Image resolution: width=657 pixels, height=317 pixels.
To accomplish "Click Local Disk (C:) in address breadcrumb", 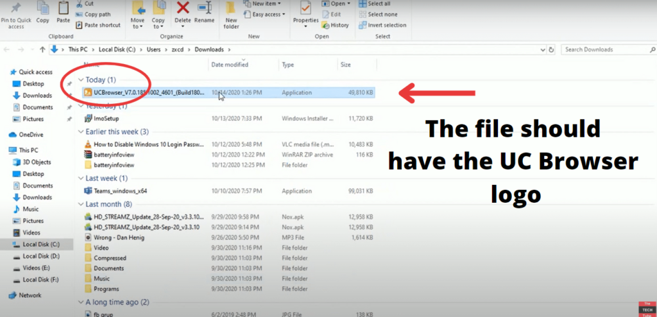I will [117, 49].
